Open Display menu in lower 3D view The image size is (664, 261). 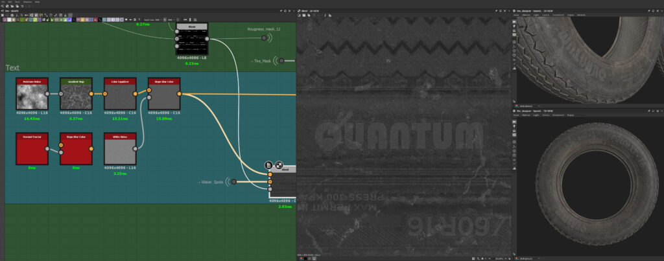click(571, 115)
